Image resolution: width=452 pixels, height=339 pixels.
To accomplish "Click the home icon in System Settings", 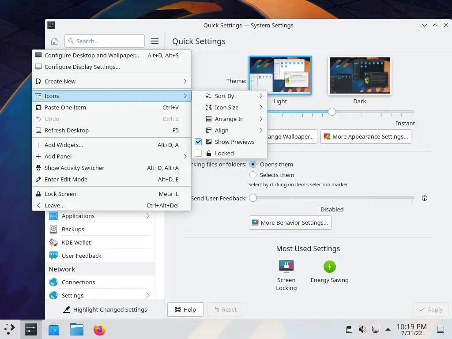I will 54,41.
